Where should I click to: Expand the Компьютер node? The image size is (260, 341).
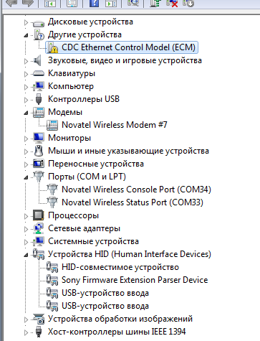click(x=26, y=87)
